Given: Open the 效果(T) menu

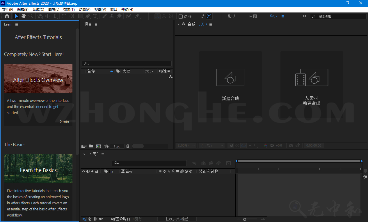Looking at the screenshot, I should 69,10.
